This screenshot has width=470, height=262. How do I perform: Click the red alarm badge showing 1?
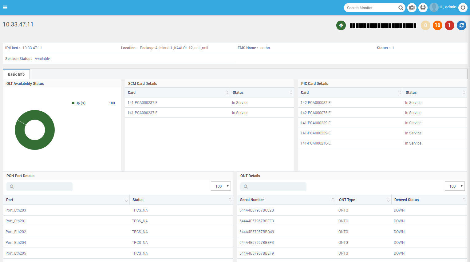(449, 25)
